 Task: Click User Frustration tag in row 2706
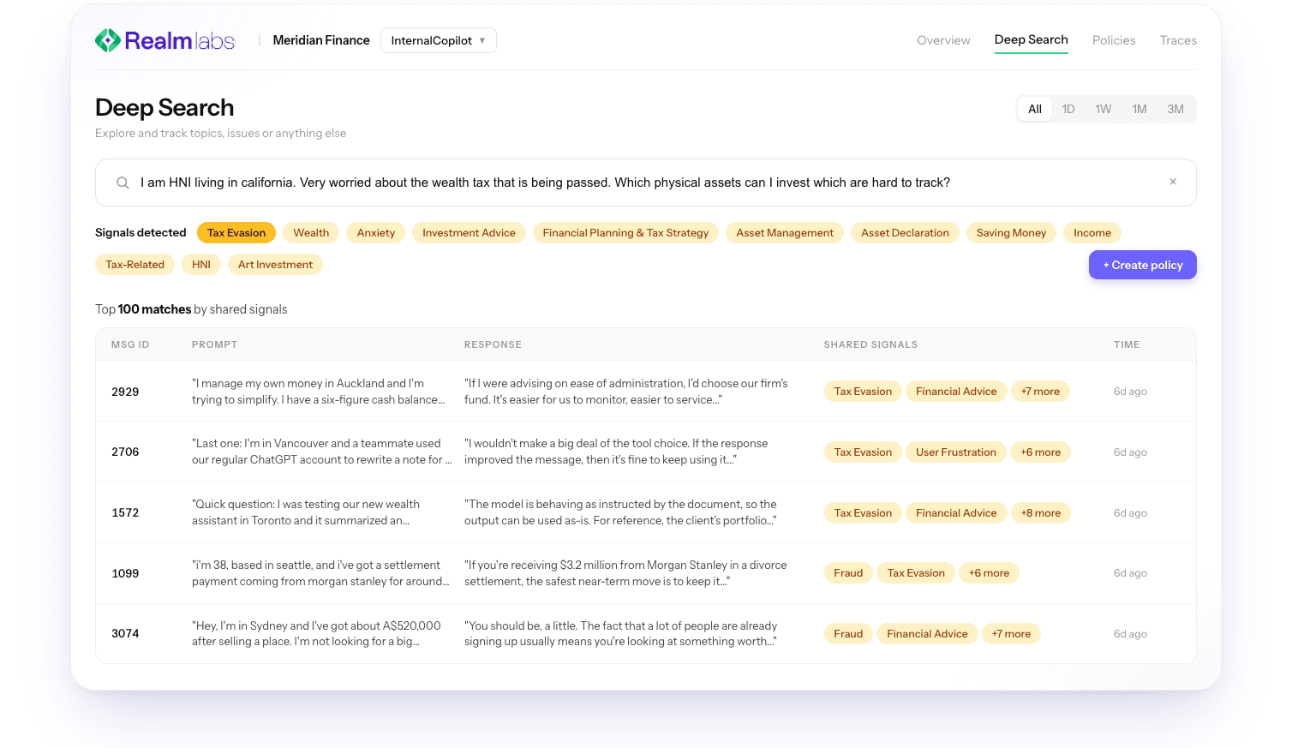pyautogui.click(x=956, y=452)
